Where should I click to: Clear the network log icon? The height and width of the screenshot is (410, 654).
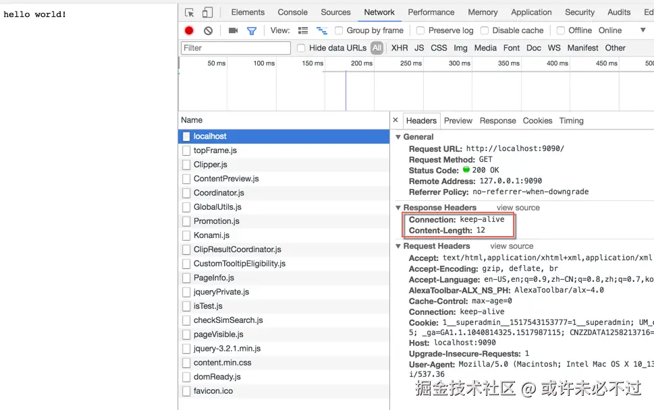pos(208,30)
